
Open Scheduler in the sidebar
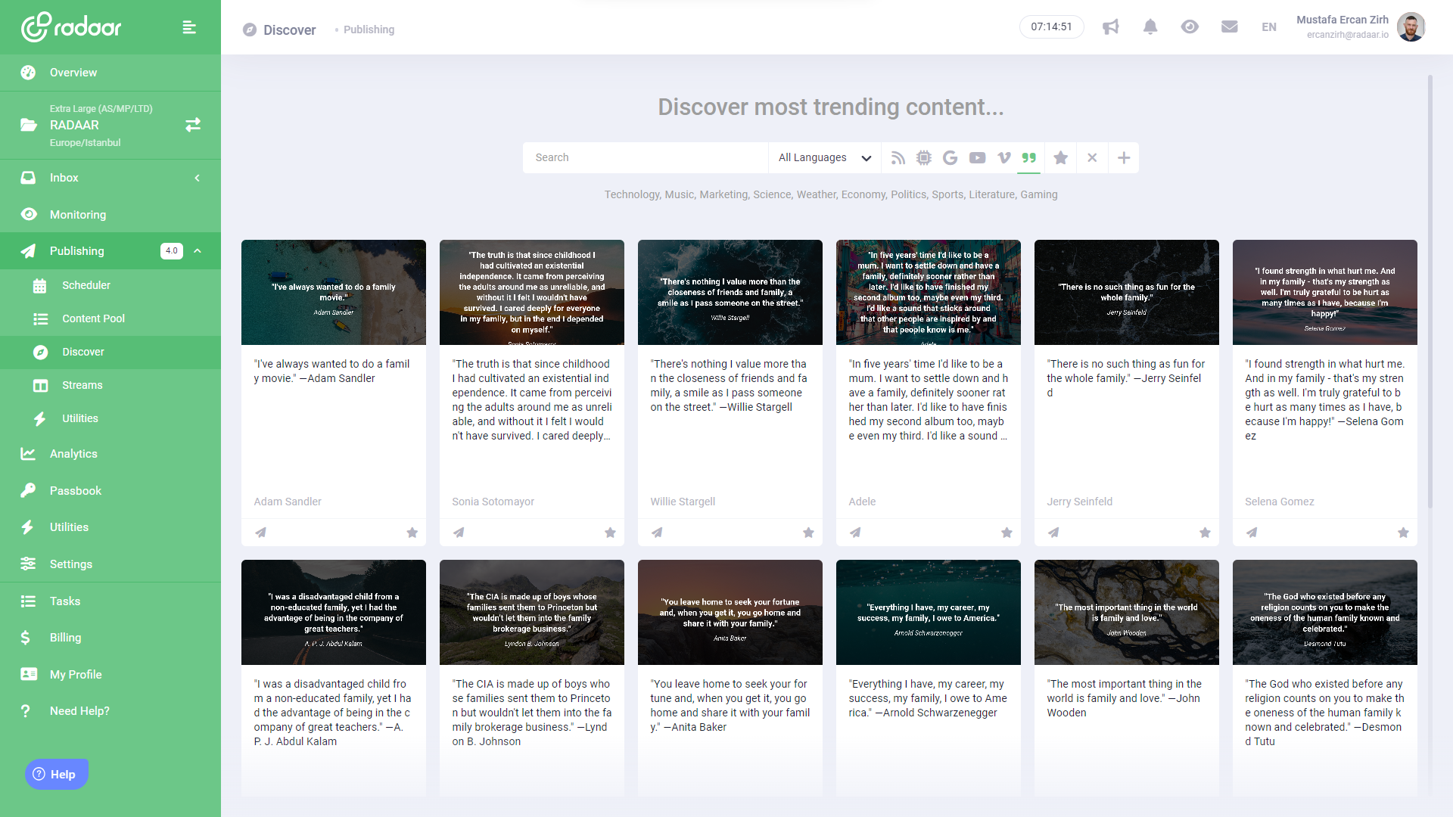pyautogui.click(x=86, y=285)
